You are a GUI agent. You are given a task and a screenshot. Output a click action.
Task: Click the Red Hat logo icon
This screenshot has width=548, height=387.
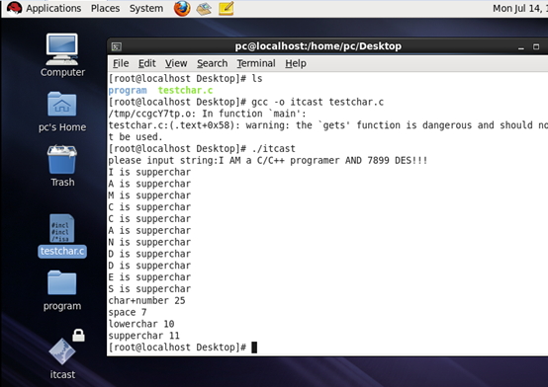pos(14,8)
